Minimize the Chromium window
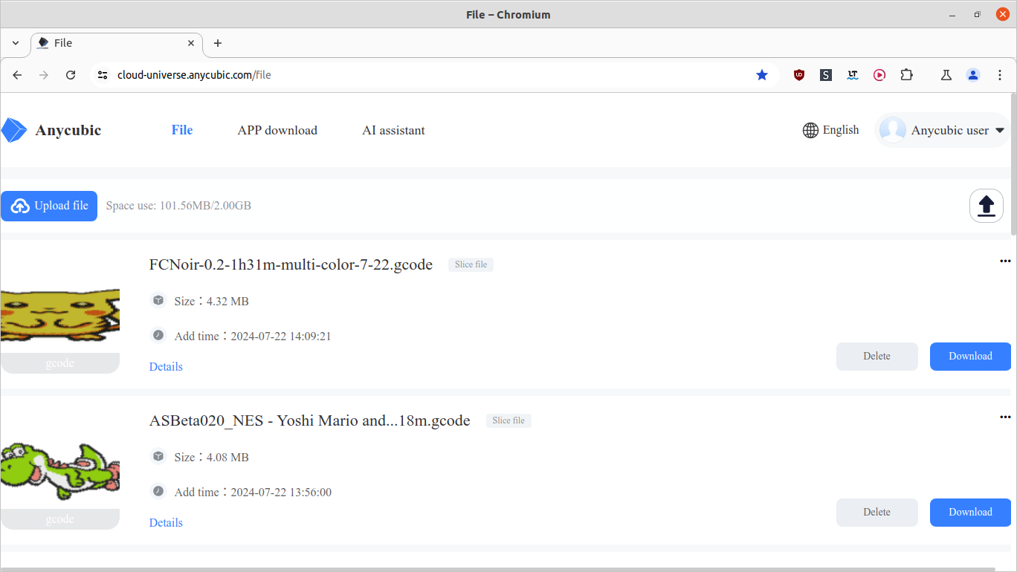This screenshot has height=572, width=1017. (952, 15)
